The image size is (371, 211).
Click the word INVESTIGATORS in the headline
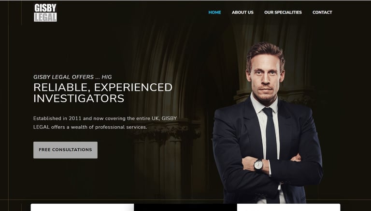coord(79,98)
